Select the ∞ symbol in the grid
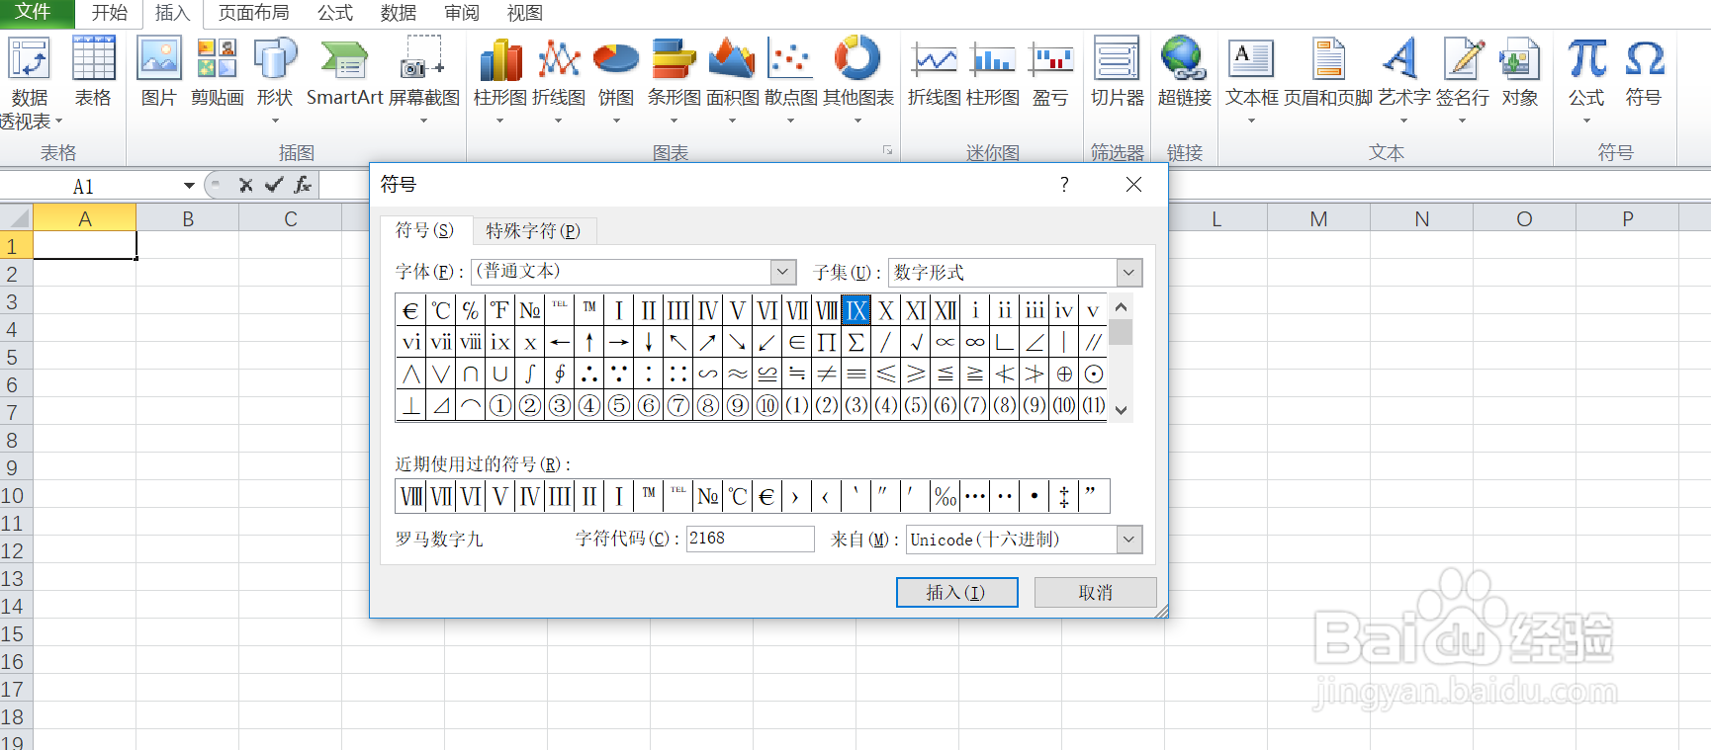Image resolution: width=1711 pixels, height=750 pixels. tap(975, 343)
